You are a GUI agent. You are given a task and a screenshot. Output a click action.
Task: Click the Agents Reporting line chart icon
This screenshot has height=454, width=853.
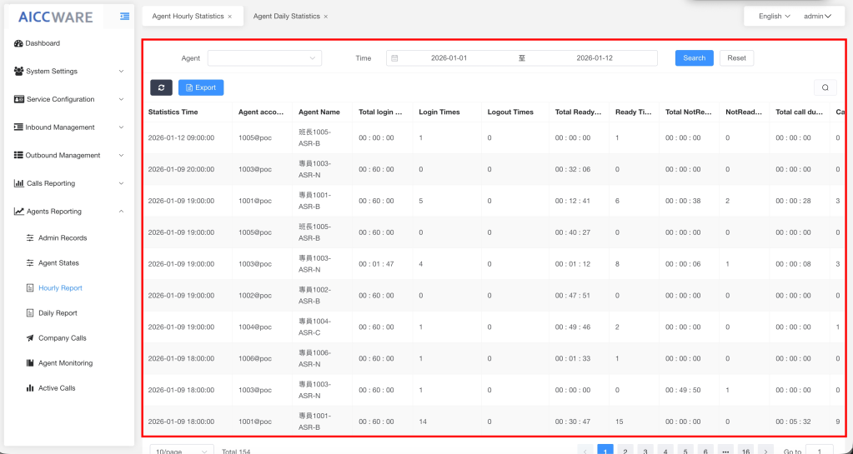pos(19,212)
